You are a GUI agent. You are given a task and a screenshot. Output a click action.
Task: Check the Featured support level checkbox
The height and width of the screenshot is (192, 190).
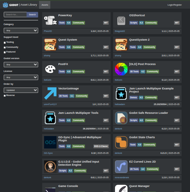pyautogui.click(x=5, y=52)
